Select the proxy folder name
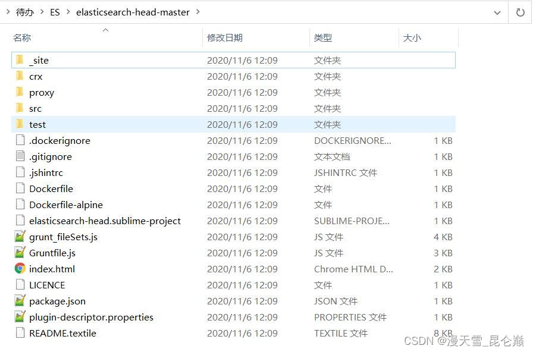 pyautogui.click(x=42, y=93)
